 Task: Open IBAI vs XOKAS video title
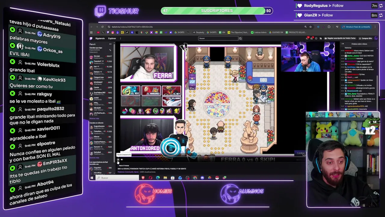click(152, 169)
